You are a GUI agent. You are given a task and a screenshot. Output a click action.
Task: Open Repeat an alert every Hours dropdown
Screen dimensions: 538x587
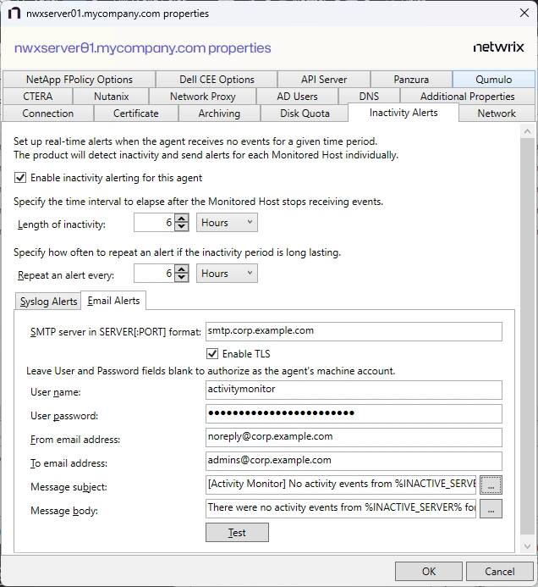[x=227, y=274]
